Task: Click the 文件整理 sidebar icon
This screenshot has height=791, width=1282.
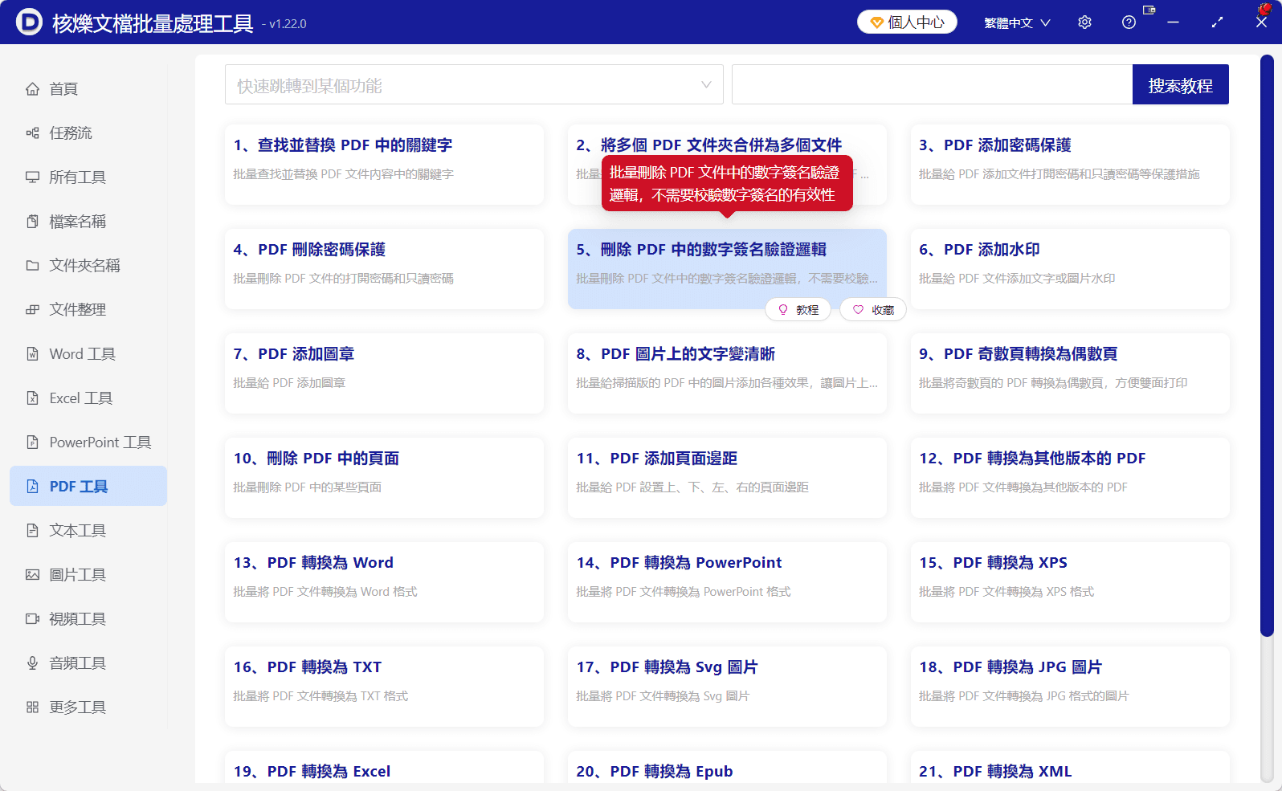Action: pyautogui.click(x=32, y=310)
